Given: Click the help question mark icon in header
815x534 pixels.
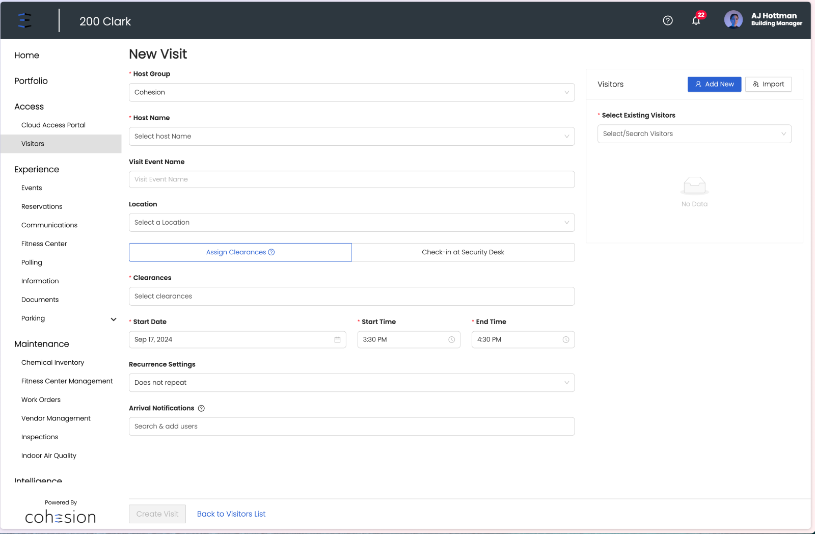Looking at the screenshot, I should click(668, 20).
